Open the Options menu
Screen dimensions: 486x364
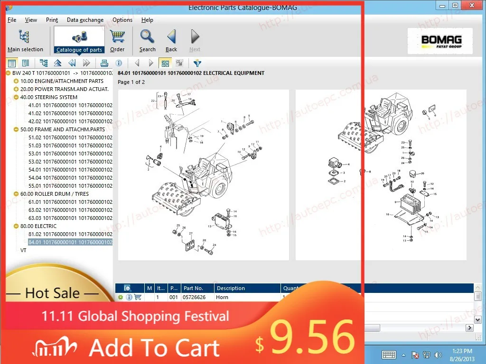122,20
